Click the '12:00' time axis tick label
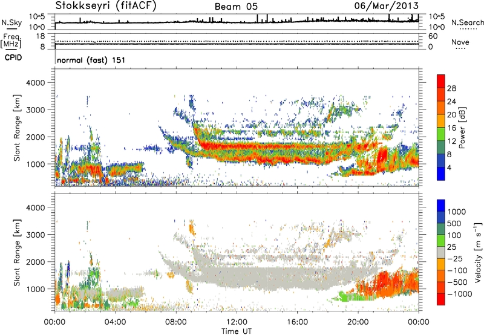This screenshot has height=335, width=484. [x=237, y=322]
